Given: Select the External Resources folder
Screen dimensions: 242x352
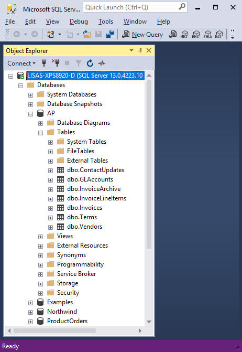Looking at the screenshot, I should pyautogui.click(x=82, y=246).
